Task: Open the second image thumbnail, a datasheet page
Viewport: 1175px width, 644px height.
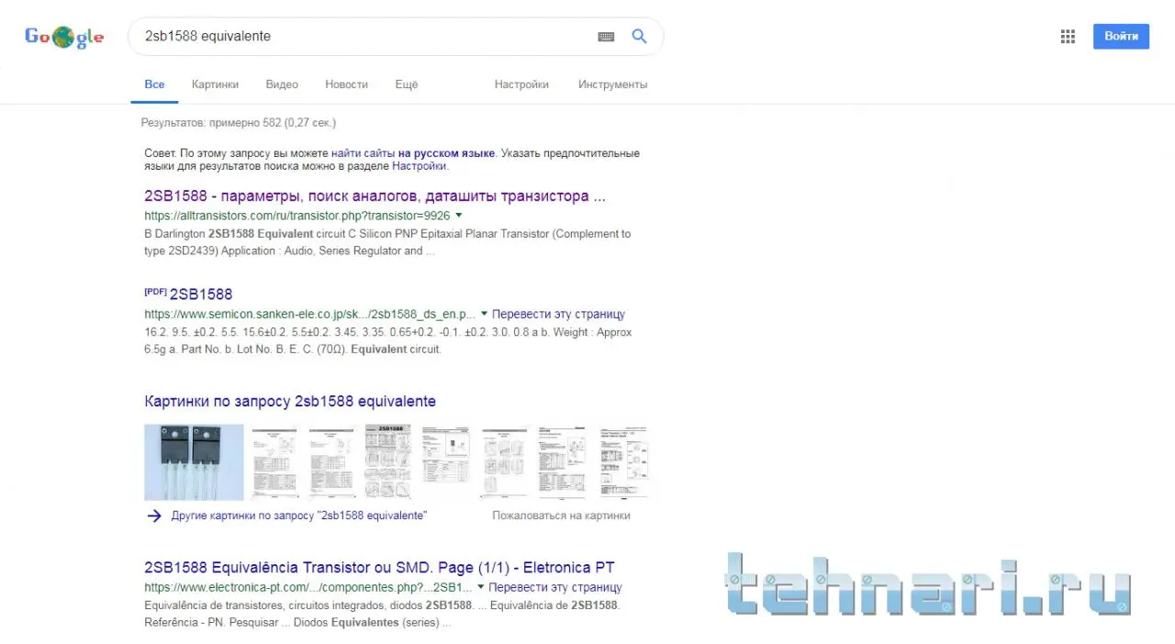Action: pyautogui.click(x=274, y=462)
